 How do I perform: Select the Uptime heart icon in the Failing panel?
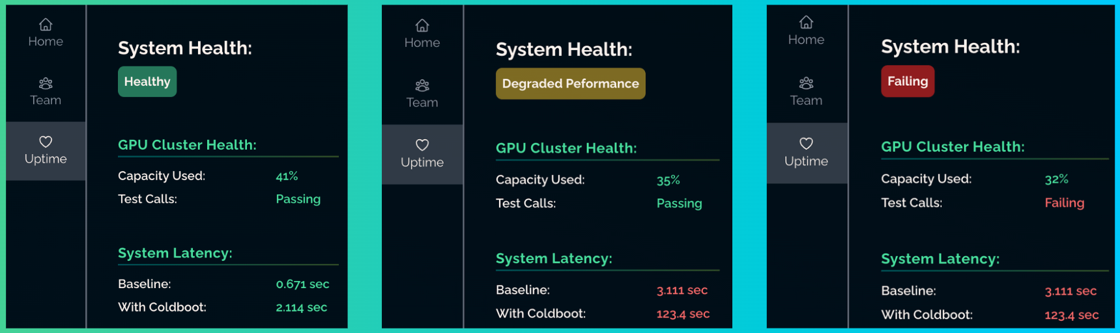click(x=806, y=144)
